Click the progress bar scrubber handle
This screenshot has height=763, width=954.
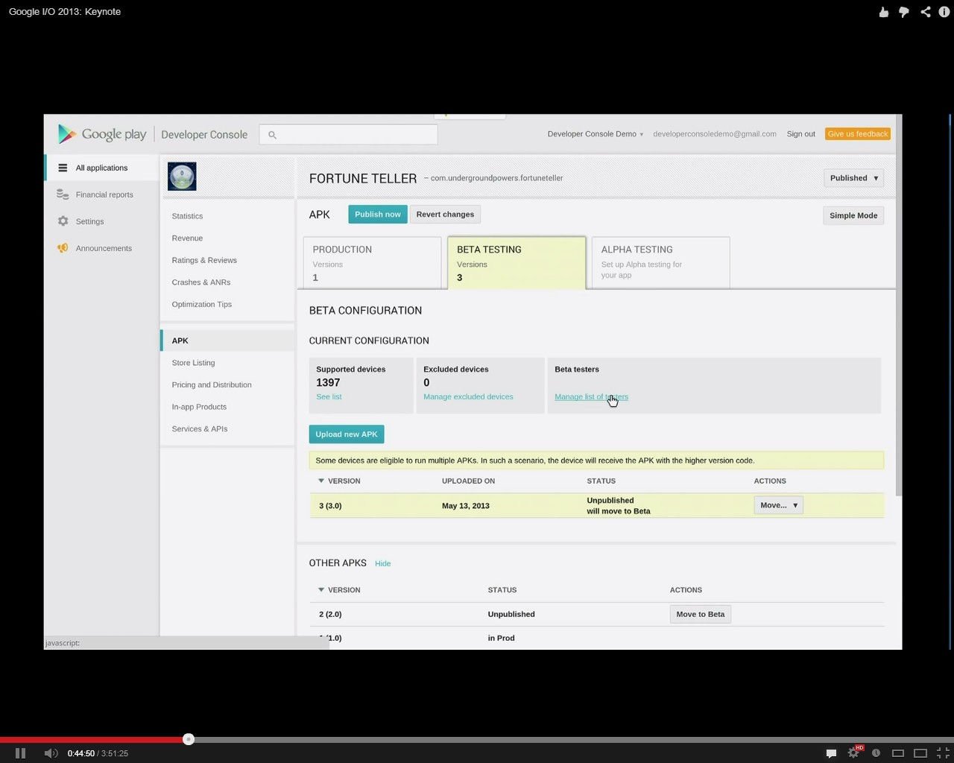coord(189,739)
